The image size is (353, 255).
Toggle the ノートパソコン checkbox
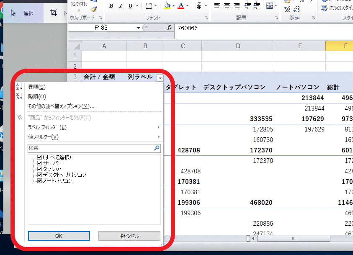pos(40,181)
